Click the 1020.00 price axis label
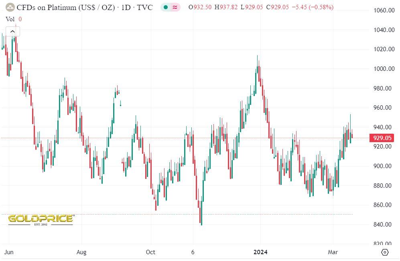400x261 pixels. coord(384,49)
